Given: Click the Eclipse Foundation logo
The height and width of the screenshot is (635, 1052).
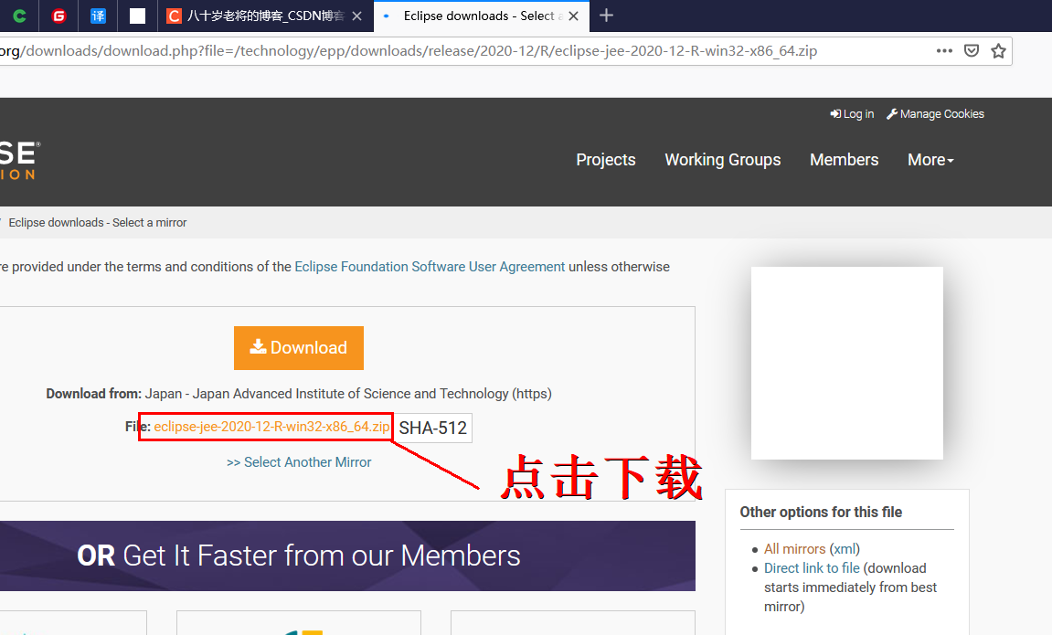Looking at the screenshot, I should pyautogui.click(x=19, y=160).
